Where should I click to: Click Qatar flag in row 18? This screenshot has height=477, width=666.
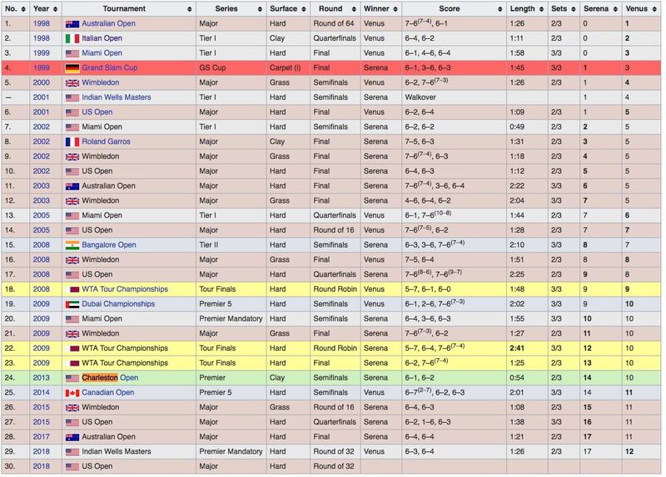[x=74, y=289]
